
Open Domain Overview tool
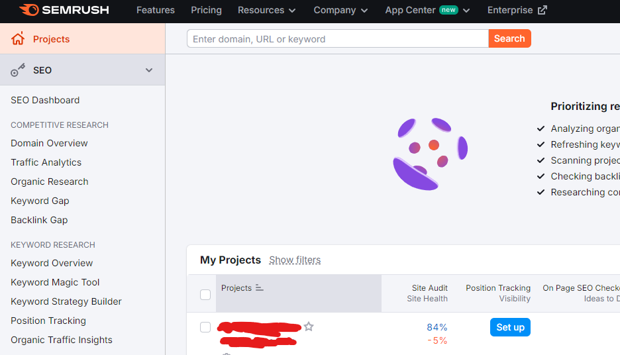coord(49,143)
